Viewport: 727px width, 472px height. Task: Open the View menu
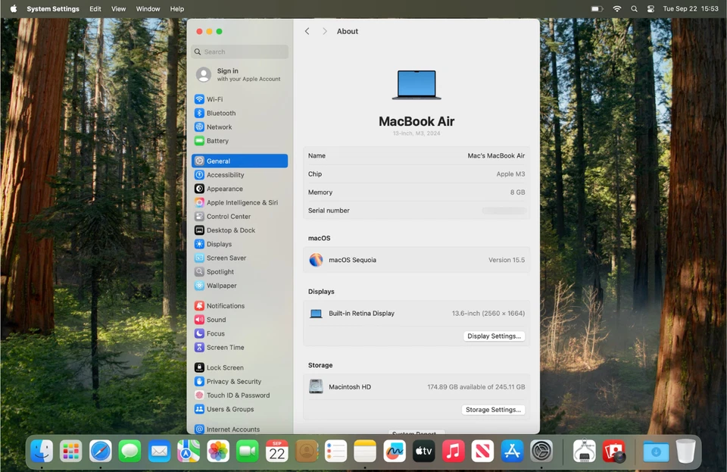point(118,9)
